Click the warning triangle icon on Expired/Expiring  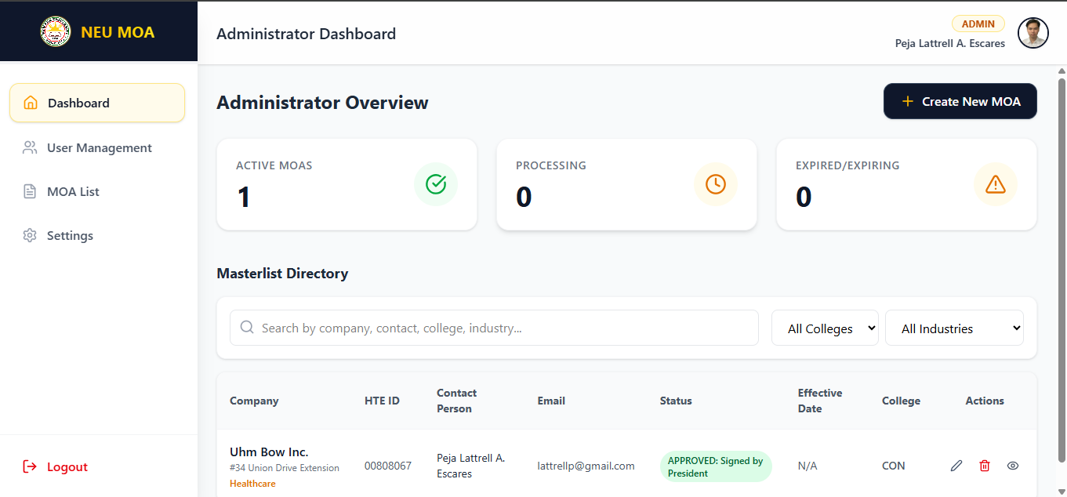click(996, 184)
